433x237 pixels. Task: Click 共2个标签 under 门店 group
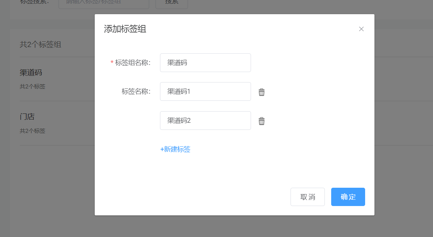(32, 131)
